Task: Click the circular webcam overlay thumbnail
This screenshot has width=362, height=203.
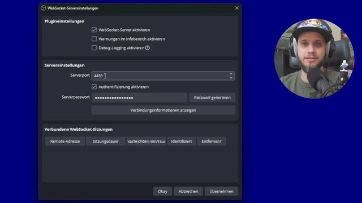Action: [314, 59]
